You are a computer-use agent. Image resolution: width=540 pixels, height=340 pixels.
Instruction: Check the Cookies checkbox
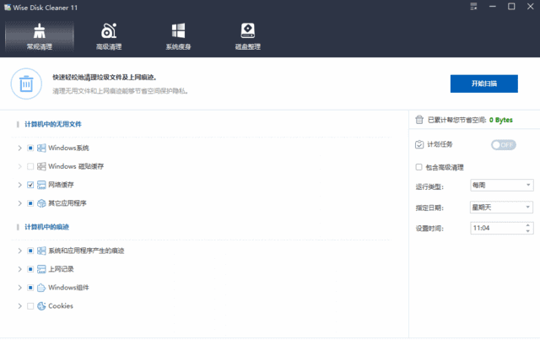tap(30, 306)
